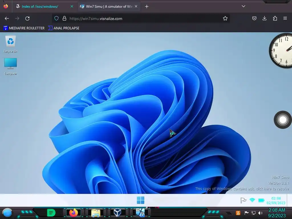The width and height of the screenshot is (292, 219).
Task: Open host Start orb button
Action: tap(7, 213)
